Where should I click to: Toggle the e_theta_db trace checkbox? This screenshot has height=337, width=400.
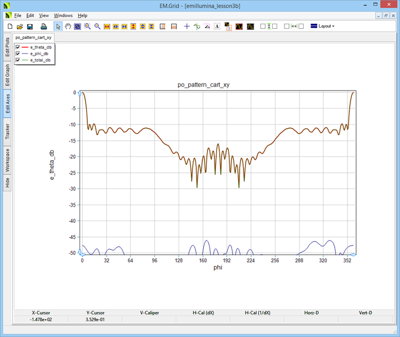pyautogui.click(x=18, y=47)
